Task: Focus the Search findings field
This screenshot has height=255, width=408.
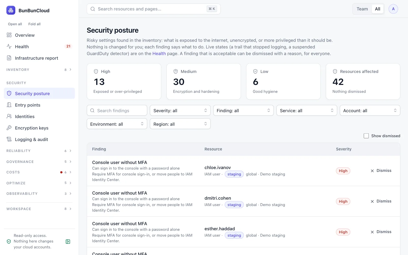Action: click(117, 110)
